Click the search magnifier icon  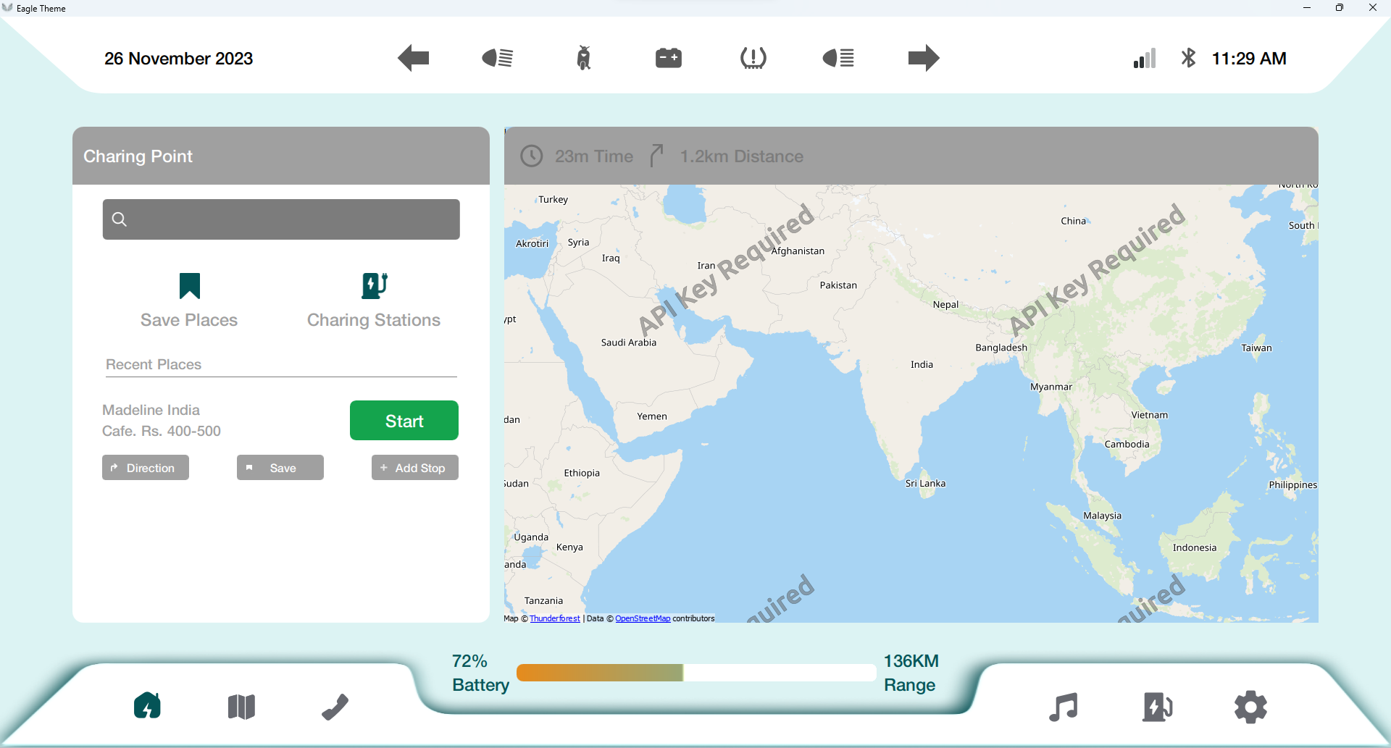pos(120,219)
